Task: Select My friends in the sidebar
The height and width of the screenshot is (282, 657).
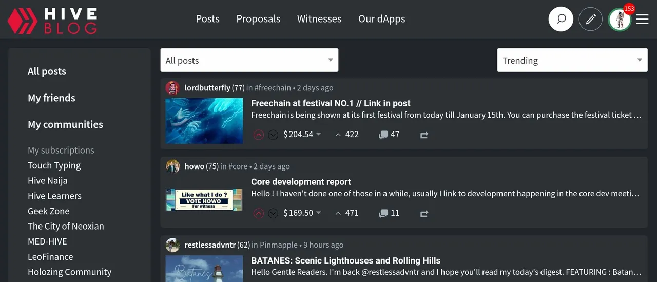Action: click(51, 98)
